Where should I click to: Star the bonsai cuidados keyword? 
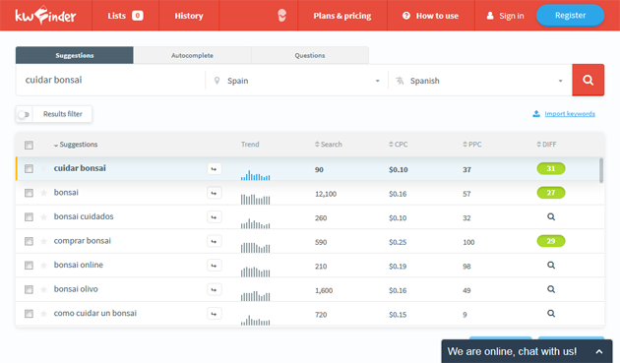click(44, 217)
